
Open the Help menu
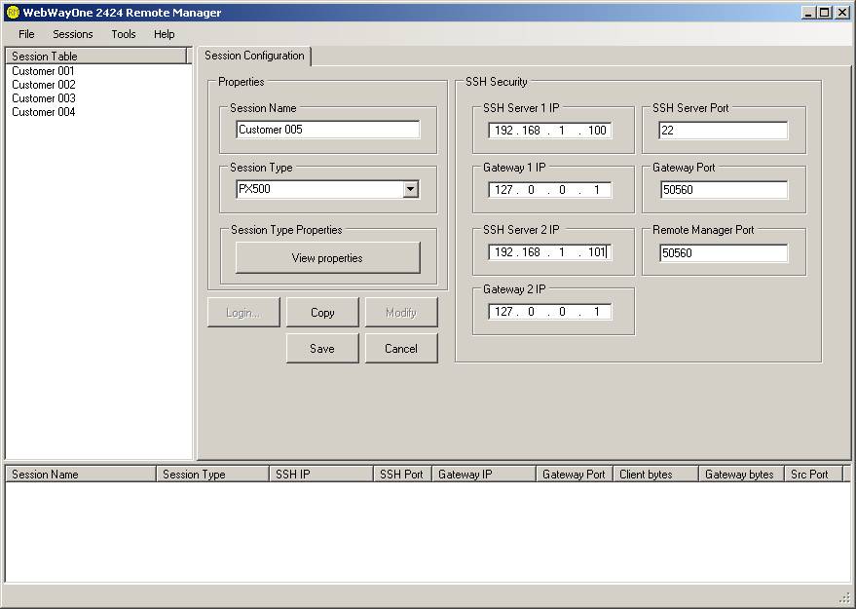coord(165,34)
